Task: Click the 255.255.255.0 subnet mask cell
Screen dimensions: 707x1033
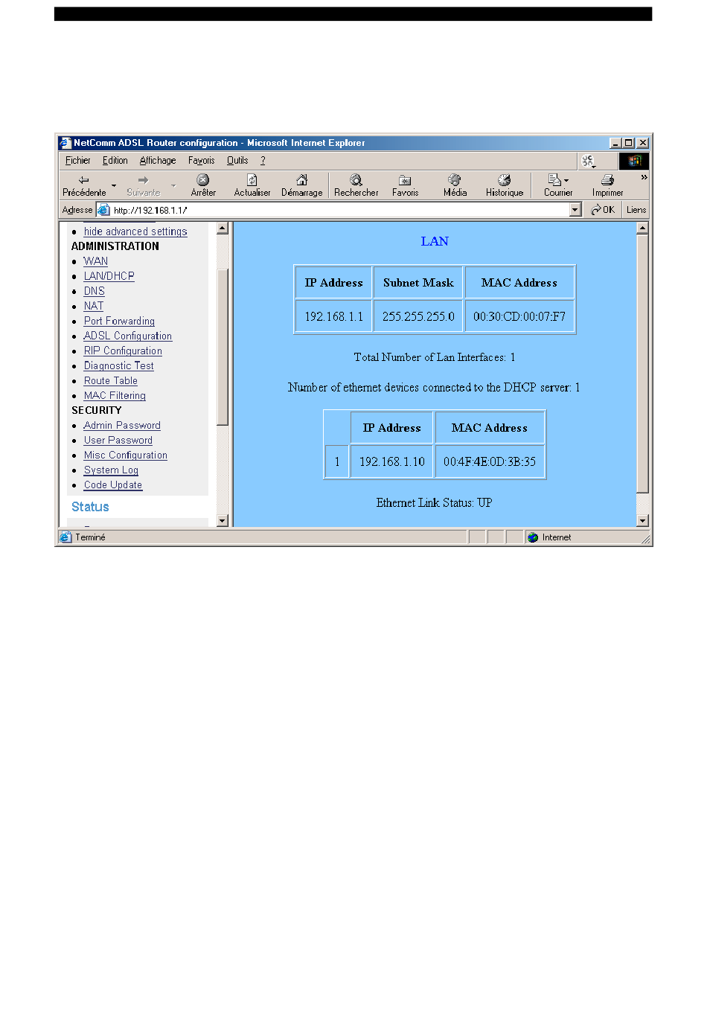Action: click(x=418, y=316)
